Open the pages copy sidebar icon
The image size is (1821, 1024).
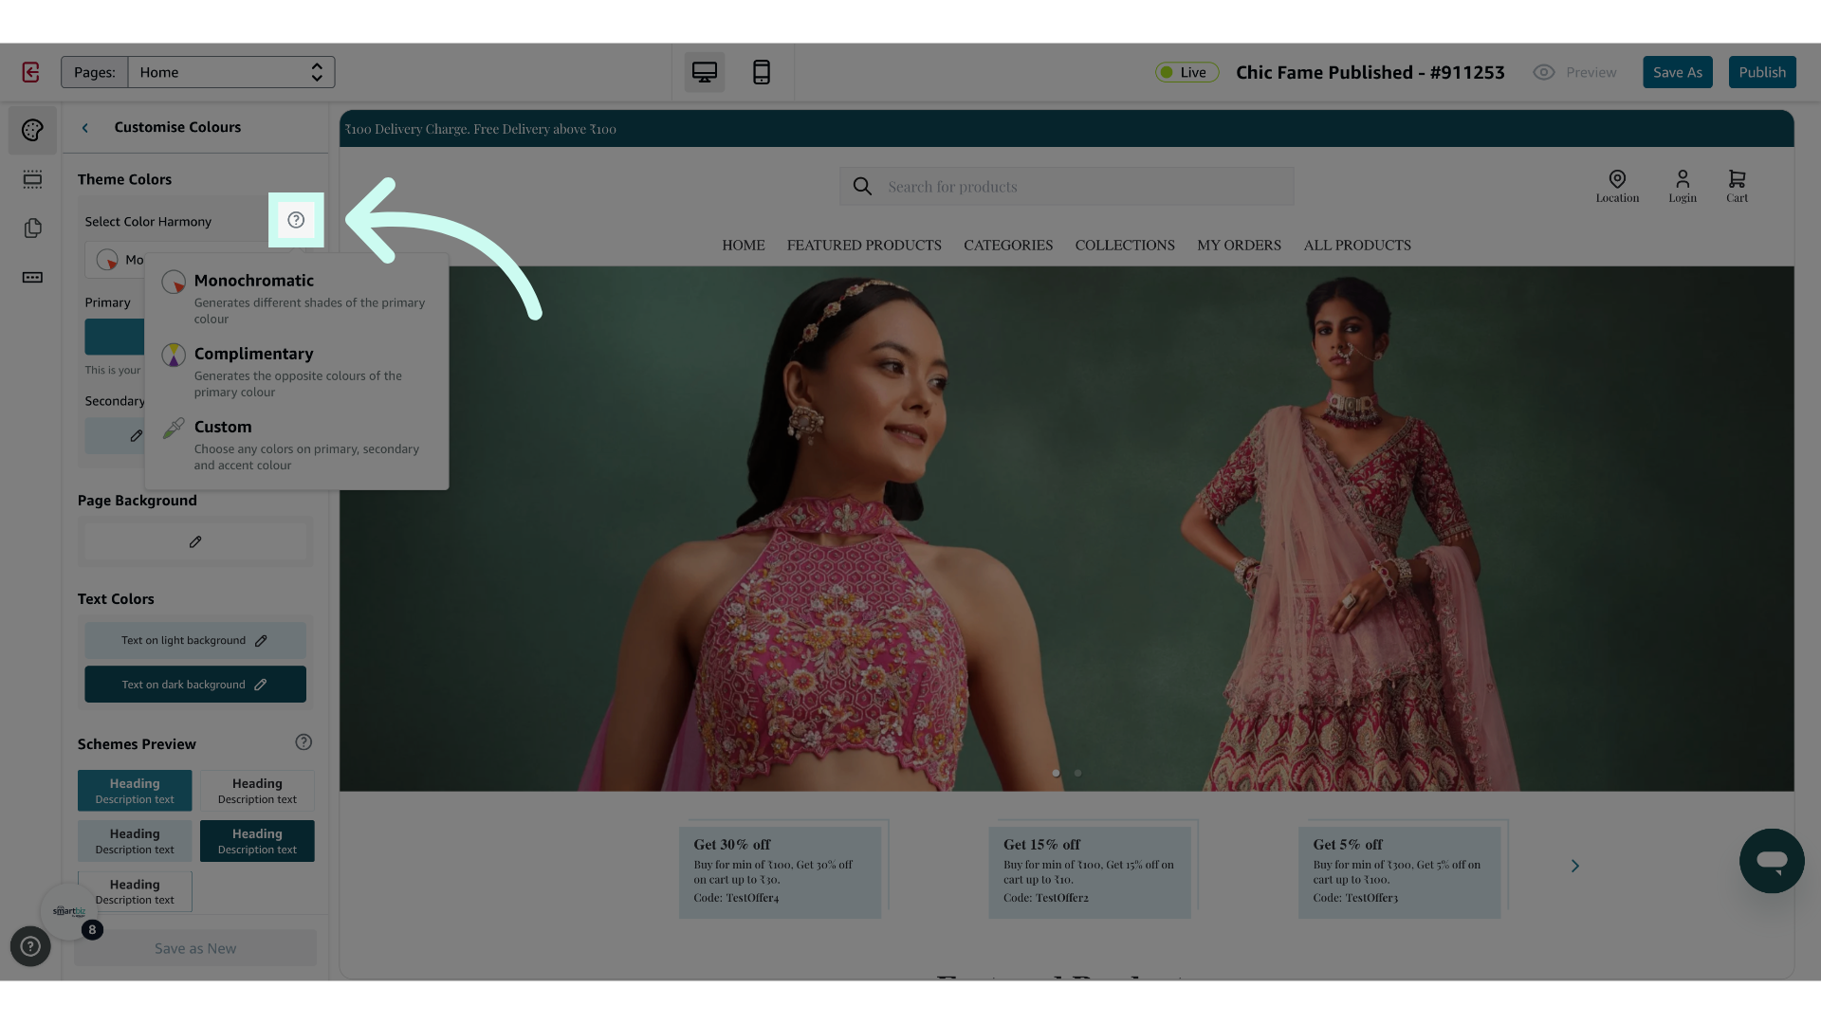(x=32, y=229)
